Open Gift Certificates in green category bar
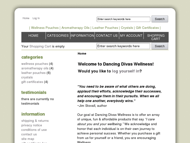The image size is (190, 143). pyautogui.click(x=147, y=28)
